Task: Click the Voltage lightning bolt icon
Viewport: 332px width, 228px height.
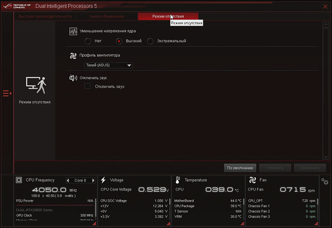Action: coord(103,180)
